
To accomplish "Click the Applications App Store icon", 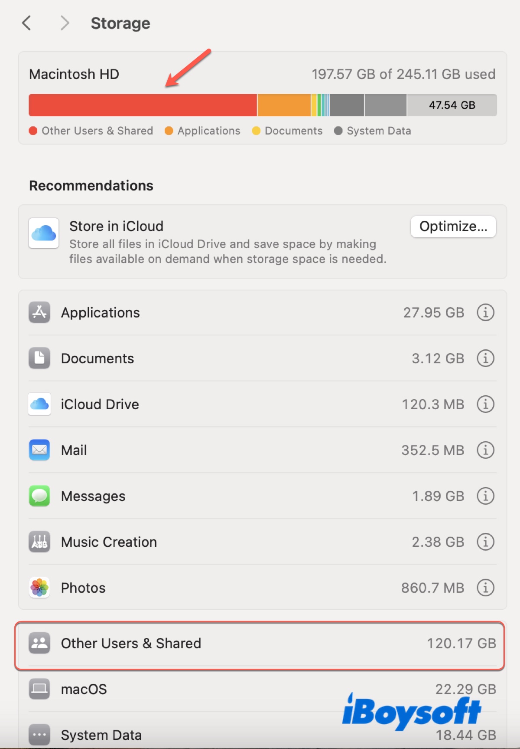I will tap(39, 312).
